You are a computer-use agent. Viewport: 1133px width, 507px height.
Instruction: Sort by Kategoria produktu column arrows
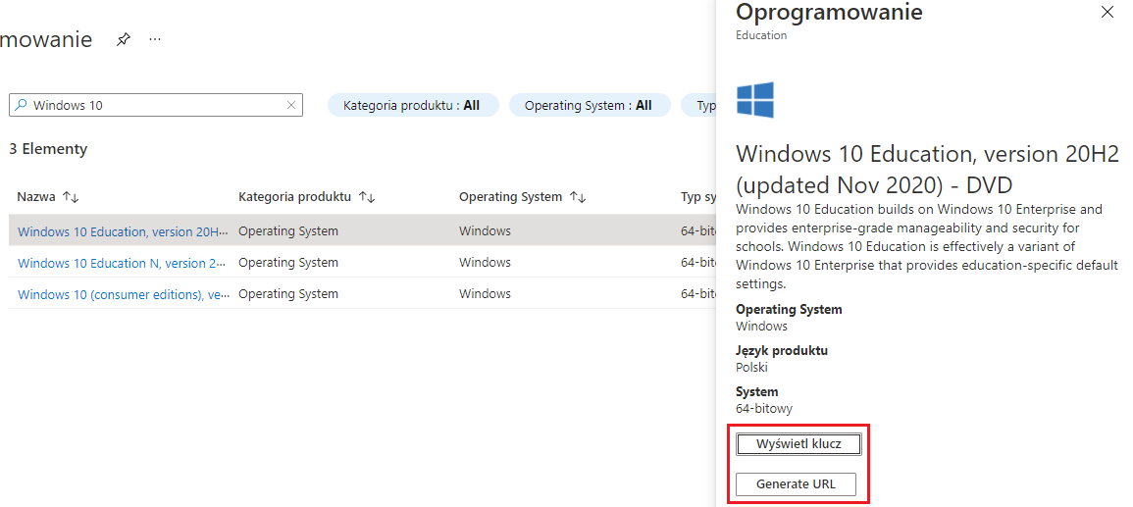[x=367, y=197]
